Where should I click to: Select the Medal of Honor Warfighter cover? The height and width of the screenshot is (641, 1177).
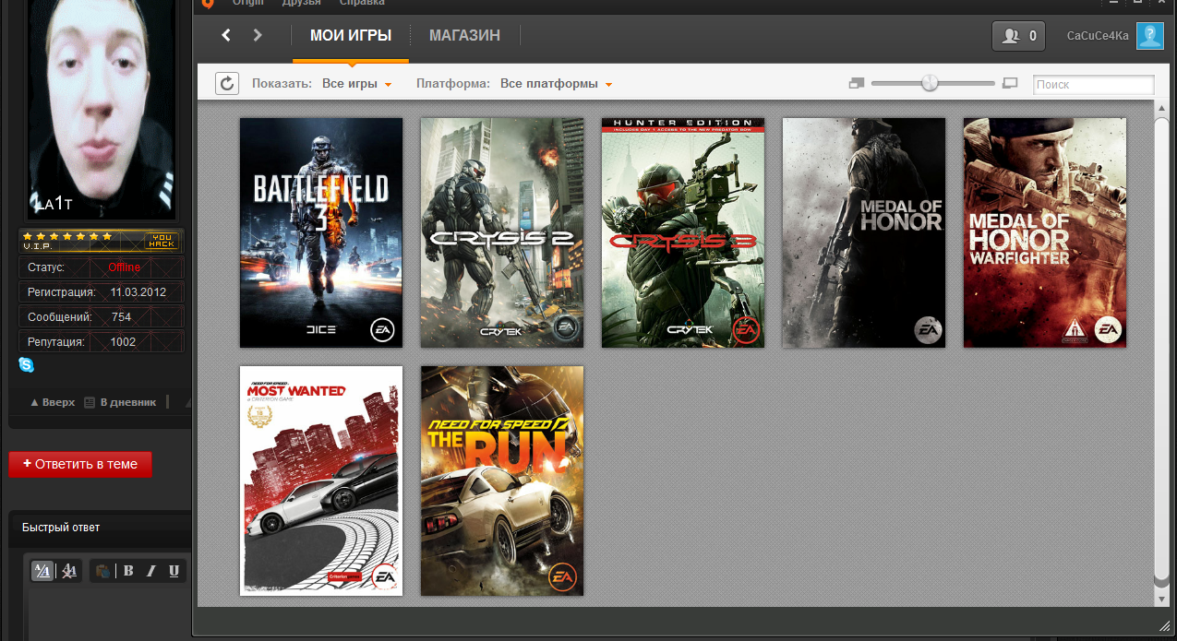[1045, 232]
